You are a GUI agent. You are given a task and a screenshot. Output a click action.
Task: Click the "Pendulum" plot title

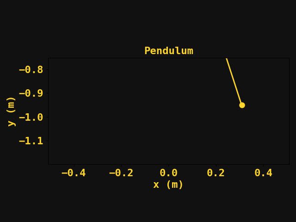[169, 51]
